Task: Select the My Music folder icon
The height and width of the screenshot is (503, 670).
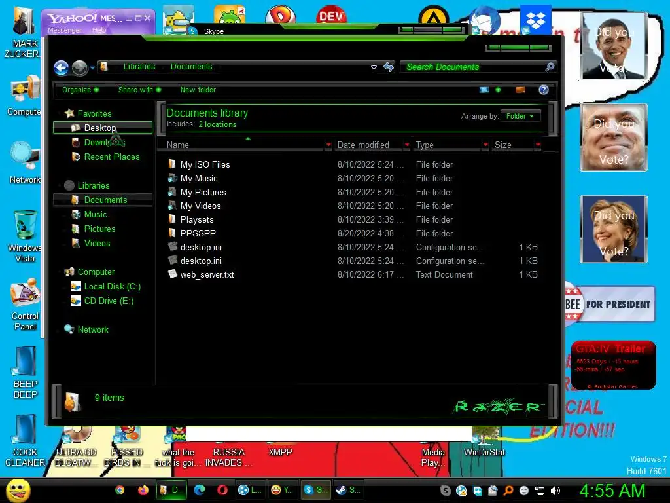Action: [x=172, y=178]
